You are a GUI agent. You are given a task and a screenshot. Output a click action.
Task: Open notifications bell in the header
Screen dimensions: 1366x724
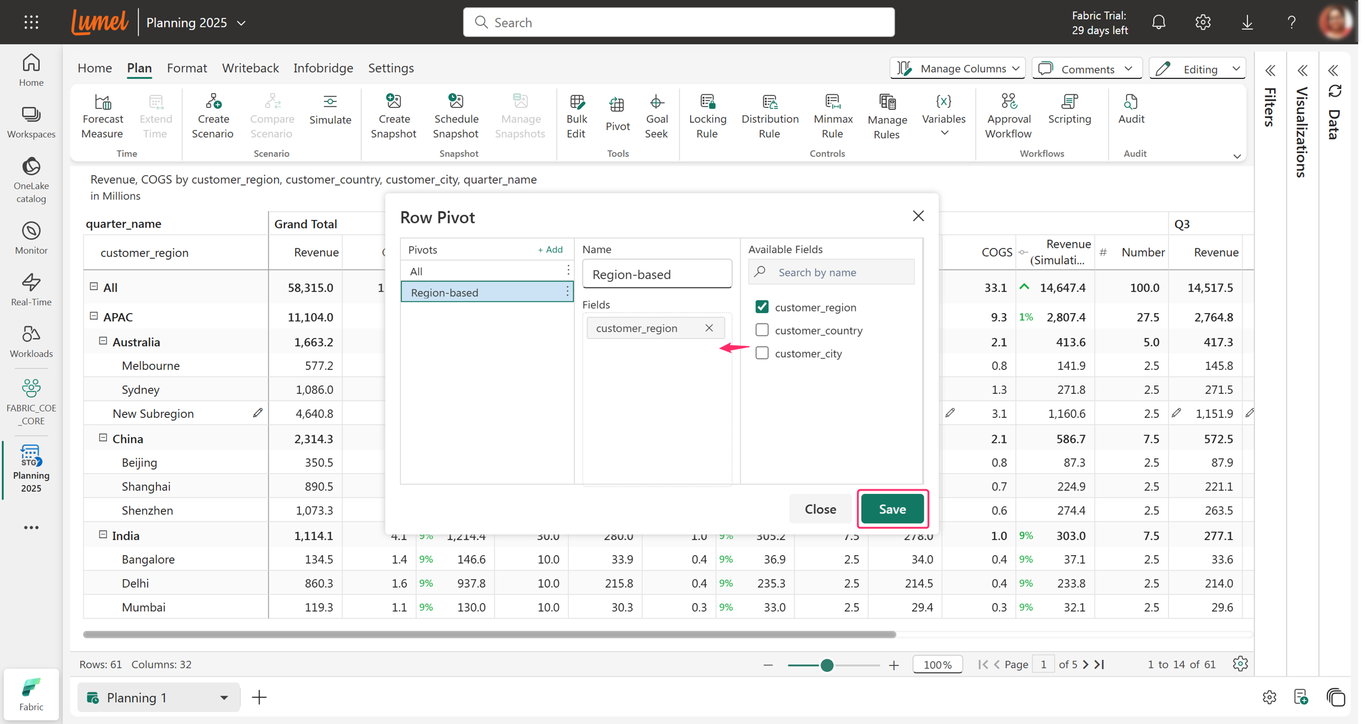[1158, 23]
